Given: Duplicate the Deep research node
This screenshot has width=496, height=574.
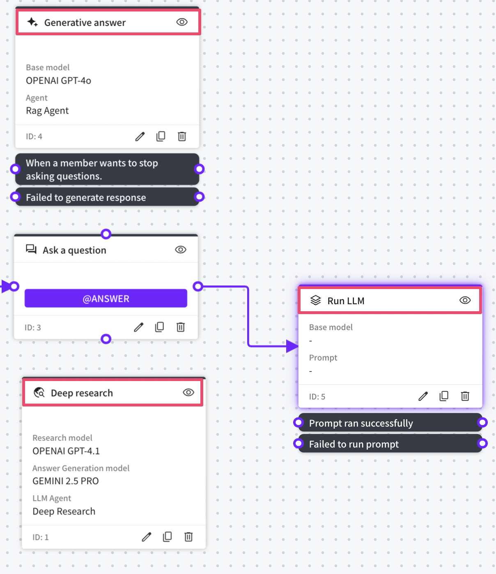Looking at the screenshot, I should pos(168,537).
